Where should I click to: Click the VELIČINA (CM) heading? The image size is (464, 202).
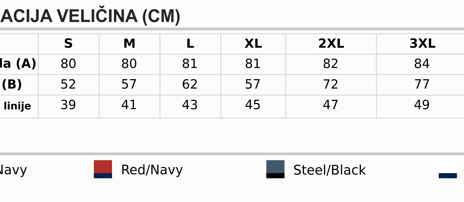click(119, 16)
